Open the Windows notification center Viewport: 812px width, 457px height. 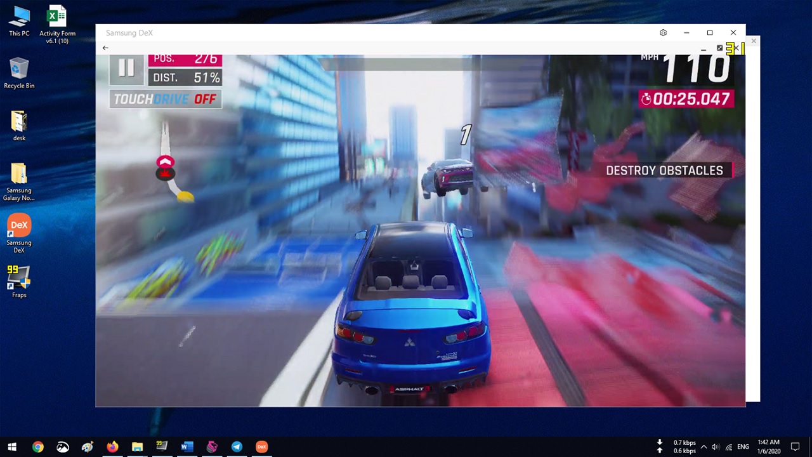(x=795, y=447)
